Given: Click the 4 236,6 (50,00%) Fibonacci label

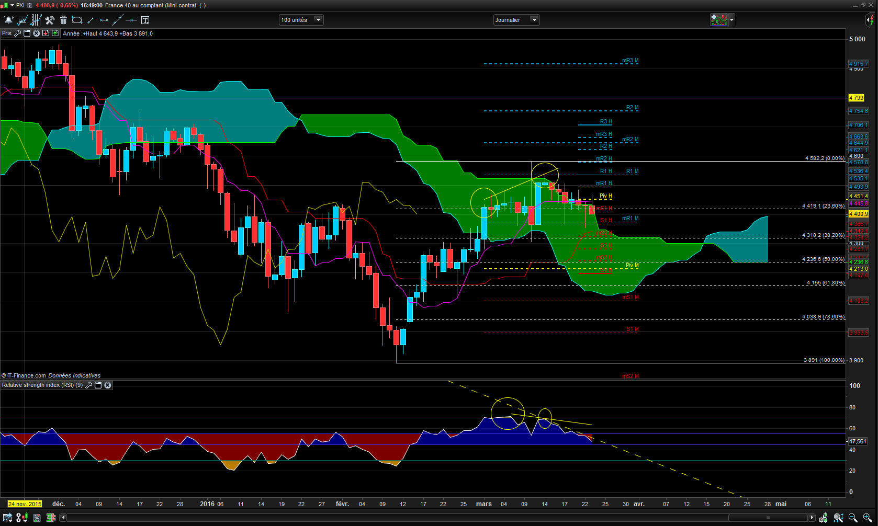Looking at the screenshot, I should [823, 259].
